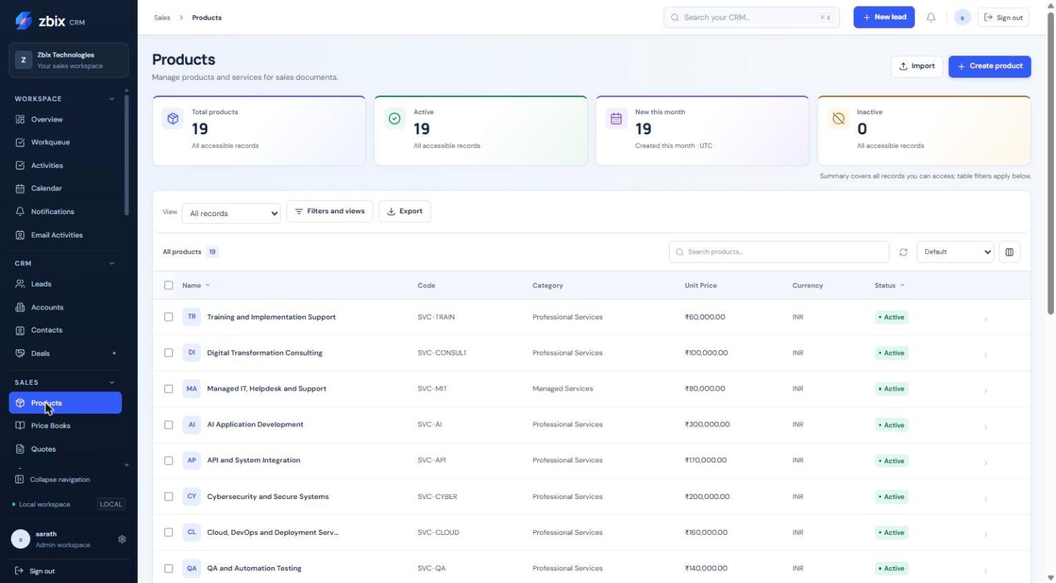Open row arrow for Digital Transformation Consulting
The height and width of the screenshot is (583, 1056).
click(x=986, y=355)
